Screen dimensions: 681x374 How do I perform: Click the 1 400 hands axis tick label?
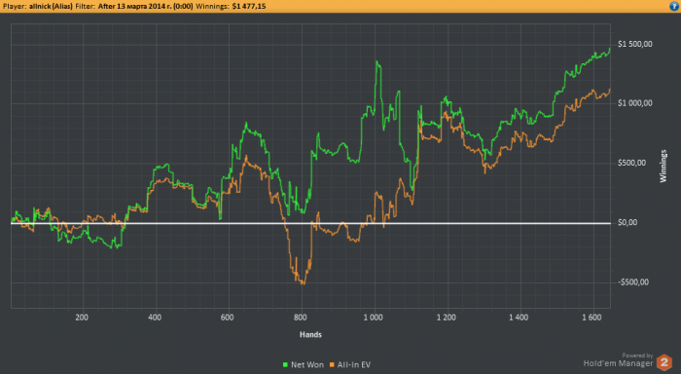point(519,318)
